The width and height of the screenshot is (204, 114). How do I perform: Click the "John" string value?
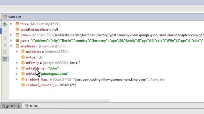(x=54, y=68)
